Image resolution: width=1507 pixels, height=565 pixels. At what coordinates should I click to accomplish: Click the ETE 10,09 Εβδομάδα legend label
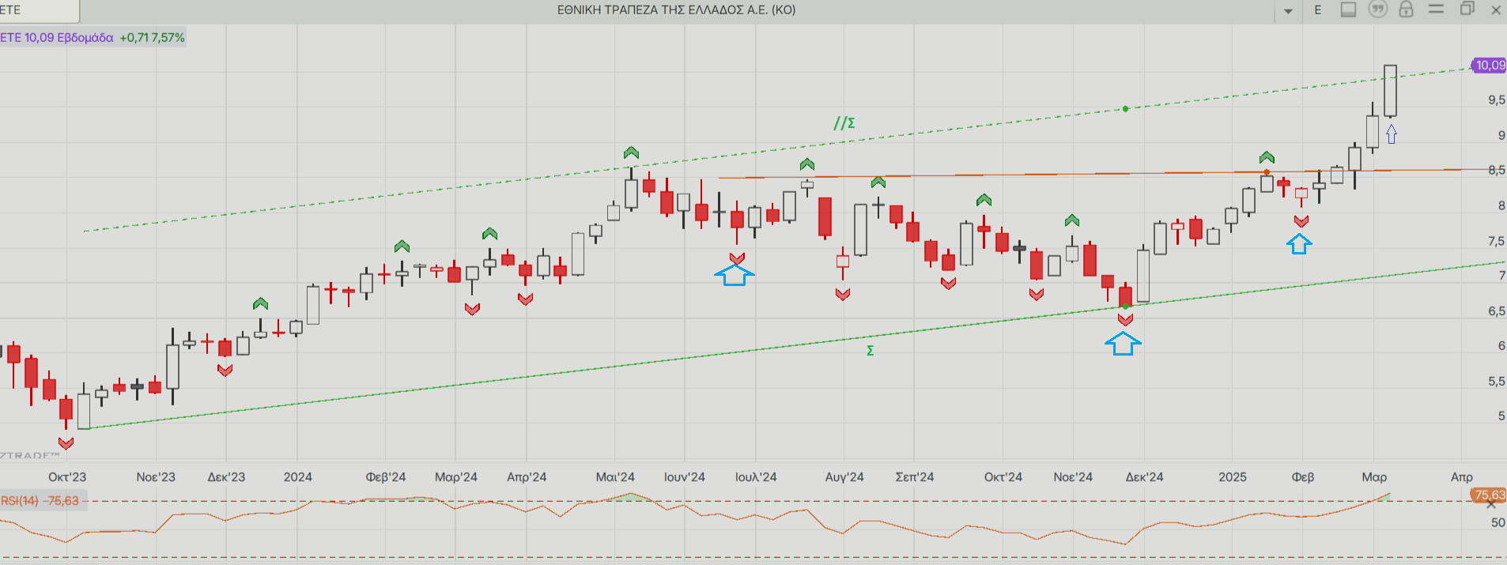57,38
